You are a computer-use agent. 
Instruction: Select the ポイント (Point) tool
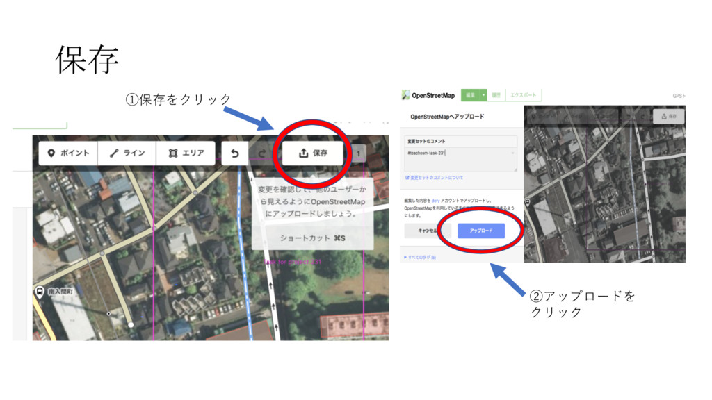pyautogui.click(x=68, y=153)
